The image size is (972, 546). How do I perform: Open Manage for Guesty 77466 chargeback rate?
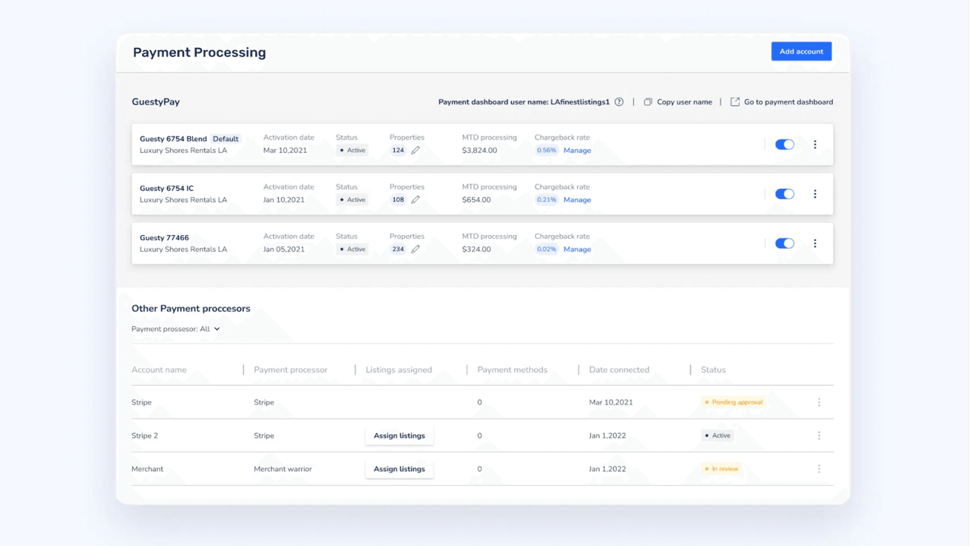[577, 249]
